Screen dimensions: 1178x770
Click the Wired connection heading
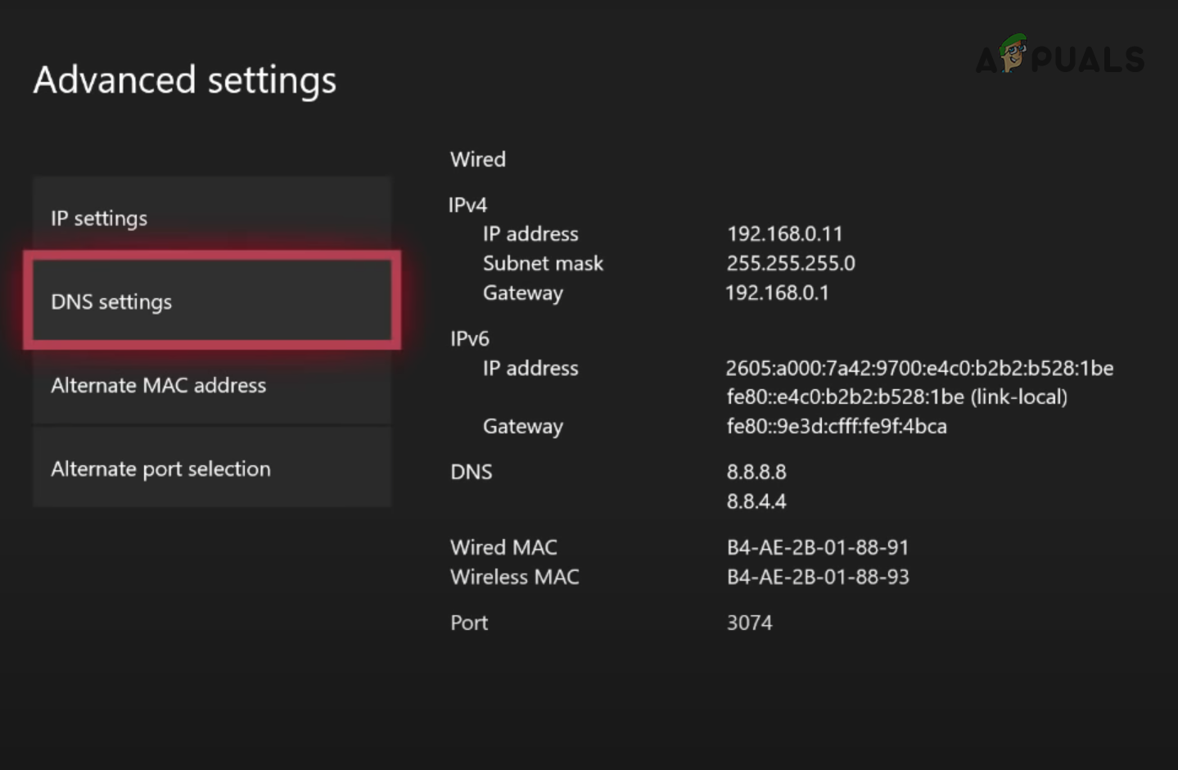point(478,159)
